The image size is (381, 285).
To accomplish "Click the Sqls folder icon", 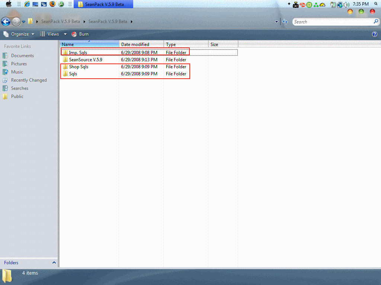I will point(65,74).
